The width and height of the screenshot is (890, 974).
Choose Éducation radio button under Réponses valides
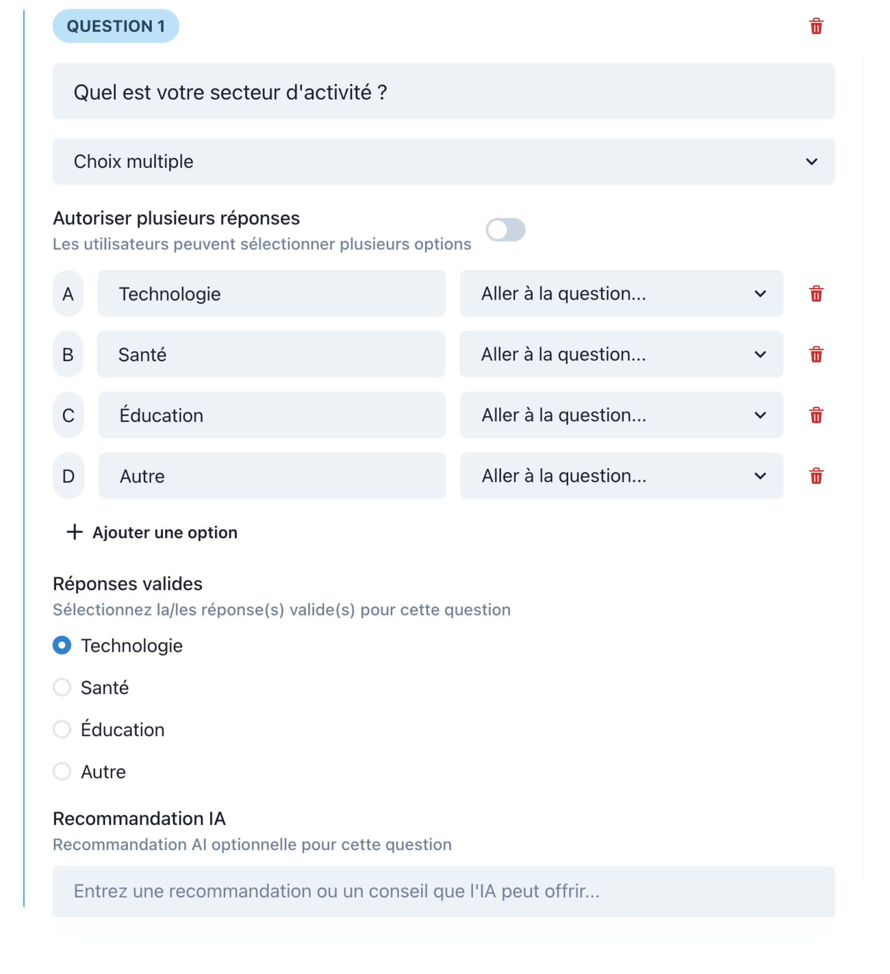(x=61, y=729)
